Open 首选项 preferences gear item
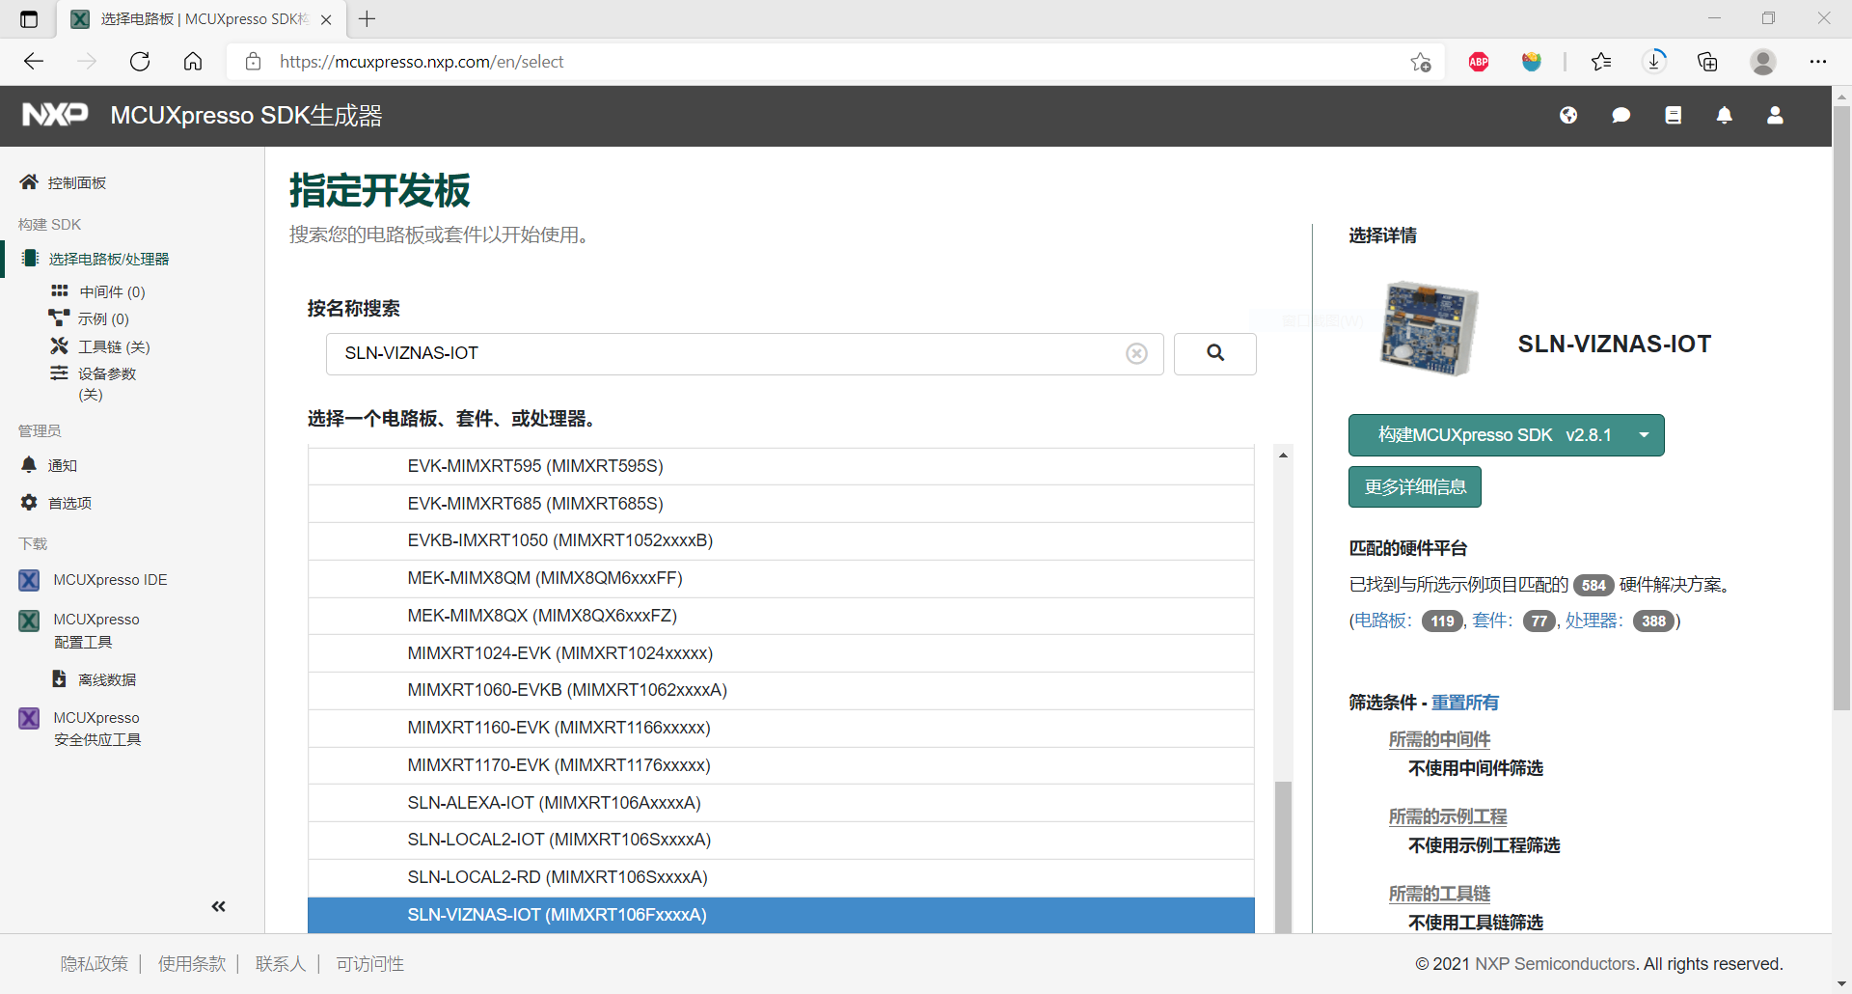 pyautogui.click(x=56, y=503)
